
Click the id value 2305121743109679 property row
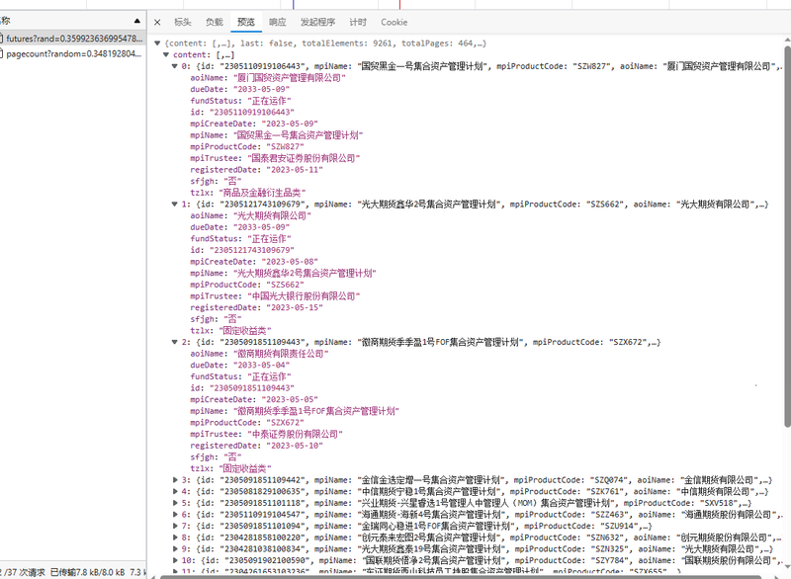point(242,250)
